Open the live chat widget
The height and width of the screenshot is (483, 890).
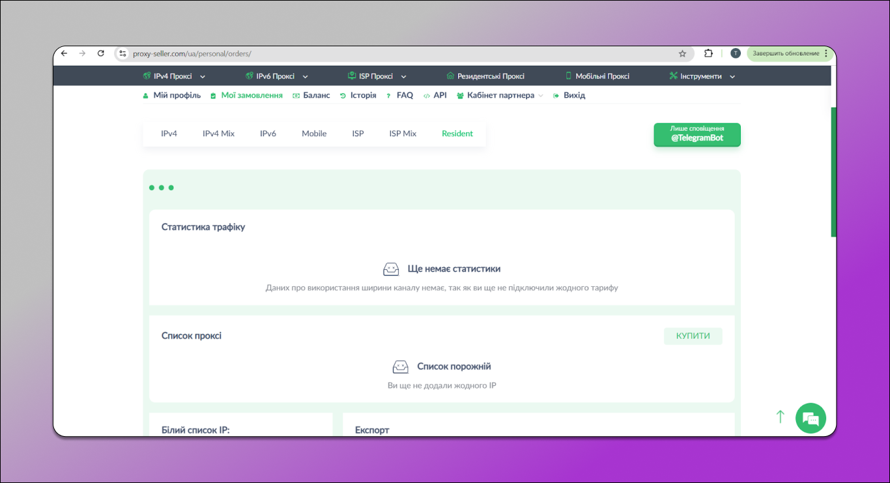811,418
